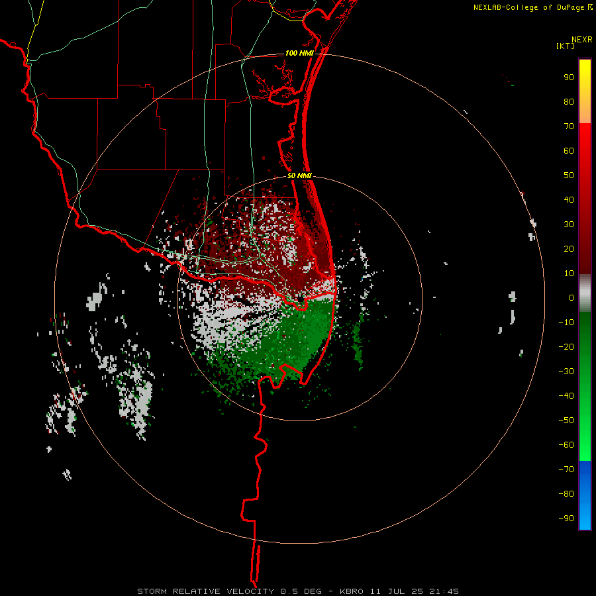Click the -10 value on velocity scale
Image resolution: width=596 pixels, height=596 pixels.
point(566,323)
